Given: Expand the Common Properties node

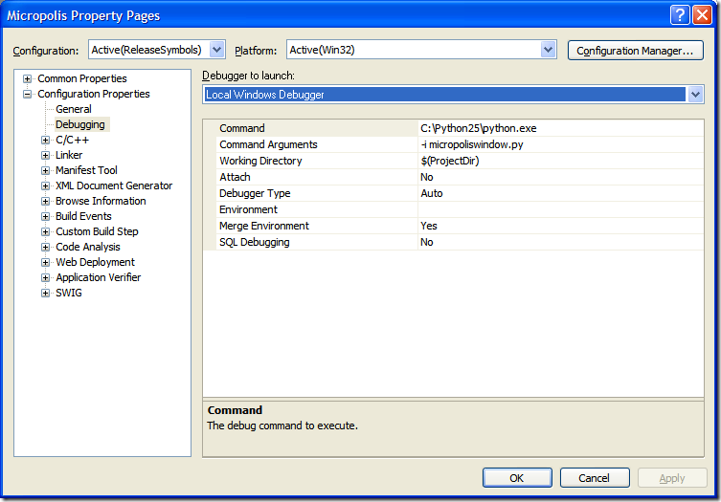Looking at the screenshot, I should click(27, 78).
